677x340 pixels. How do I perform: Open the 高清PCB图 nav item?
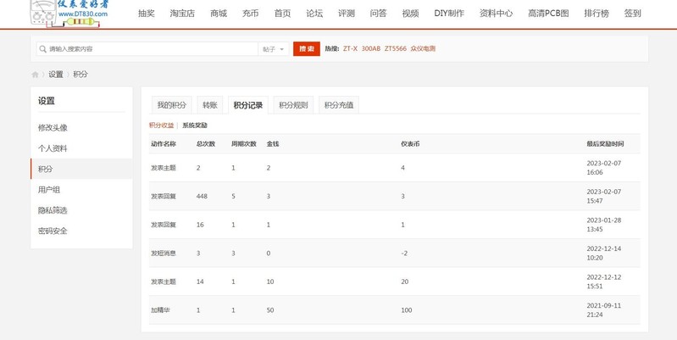coord(548,14)
